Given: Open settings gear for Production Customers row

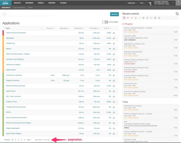Looking at the screenshot, I should point(114,75).
